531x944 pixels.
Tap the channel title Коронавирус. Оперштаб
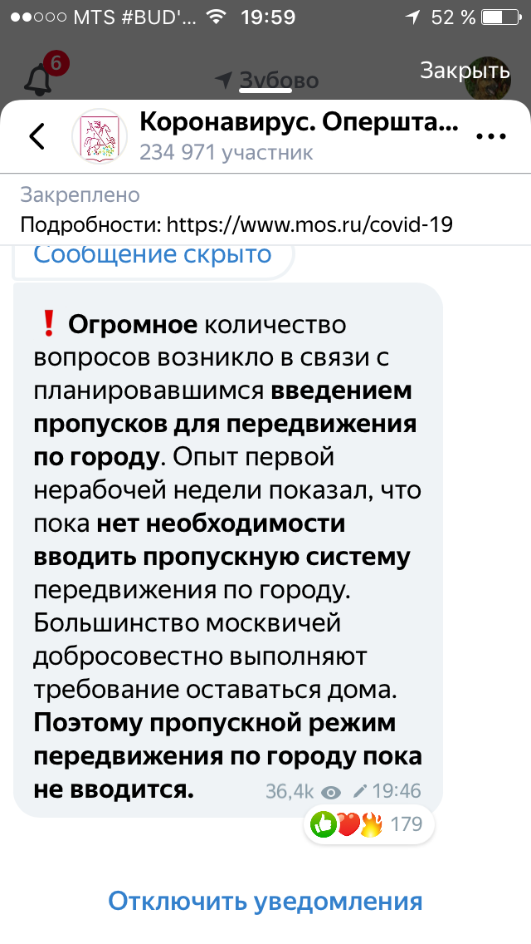point(299,123)
